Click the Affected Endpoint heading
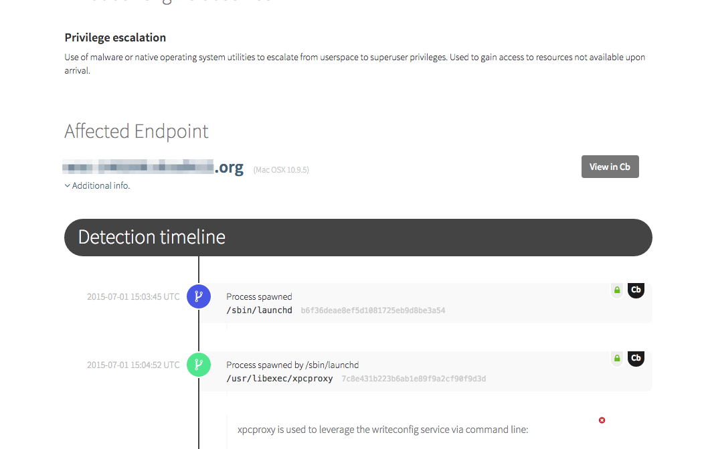Viewport: 702px width, 449px height. pyautogui.click(x=137, y=131)
